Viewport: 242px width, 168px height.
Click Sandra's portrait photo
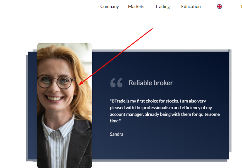point(65,105)
